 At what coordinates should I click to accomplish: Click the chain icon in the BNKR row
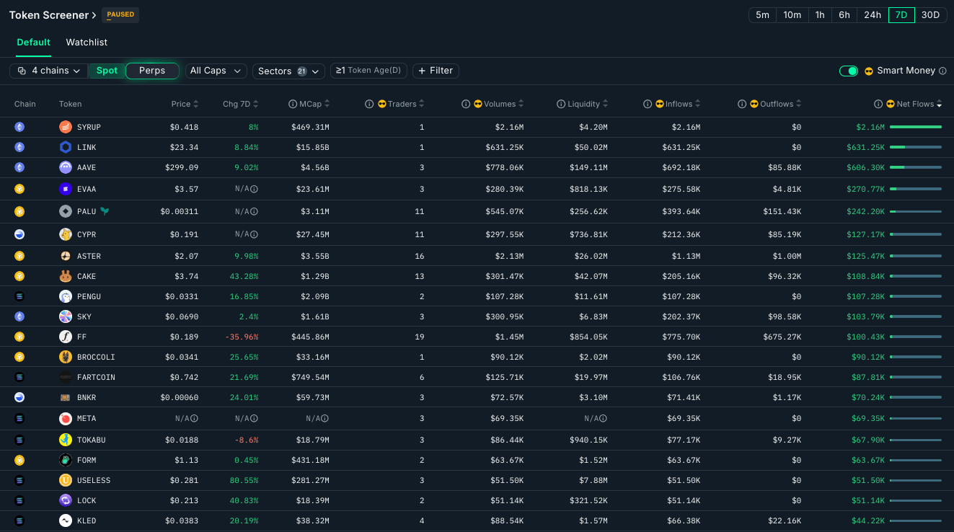pos(19,397)
